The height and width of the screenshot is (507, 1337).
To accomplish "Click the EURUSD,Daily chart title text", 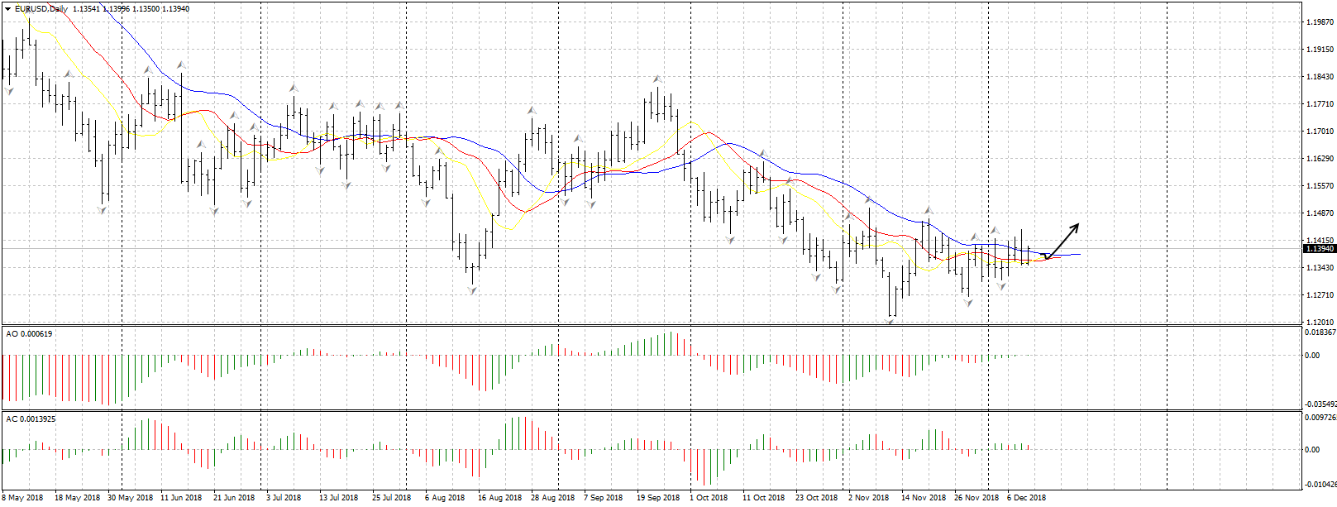I will coord(41,9).
